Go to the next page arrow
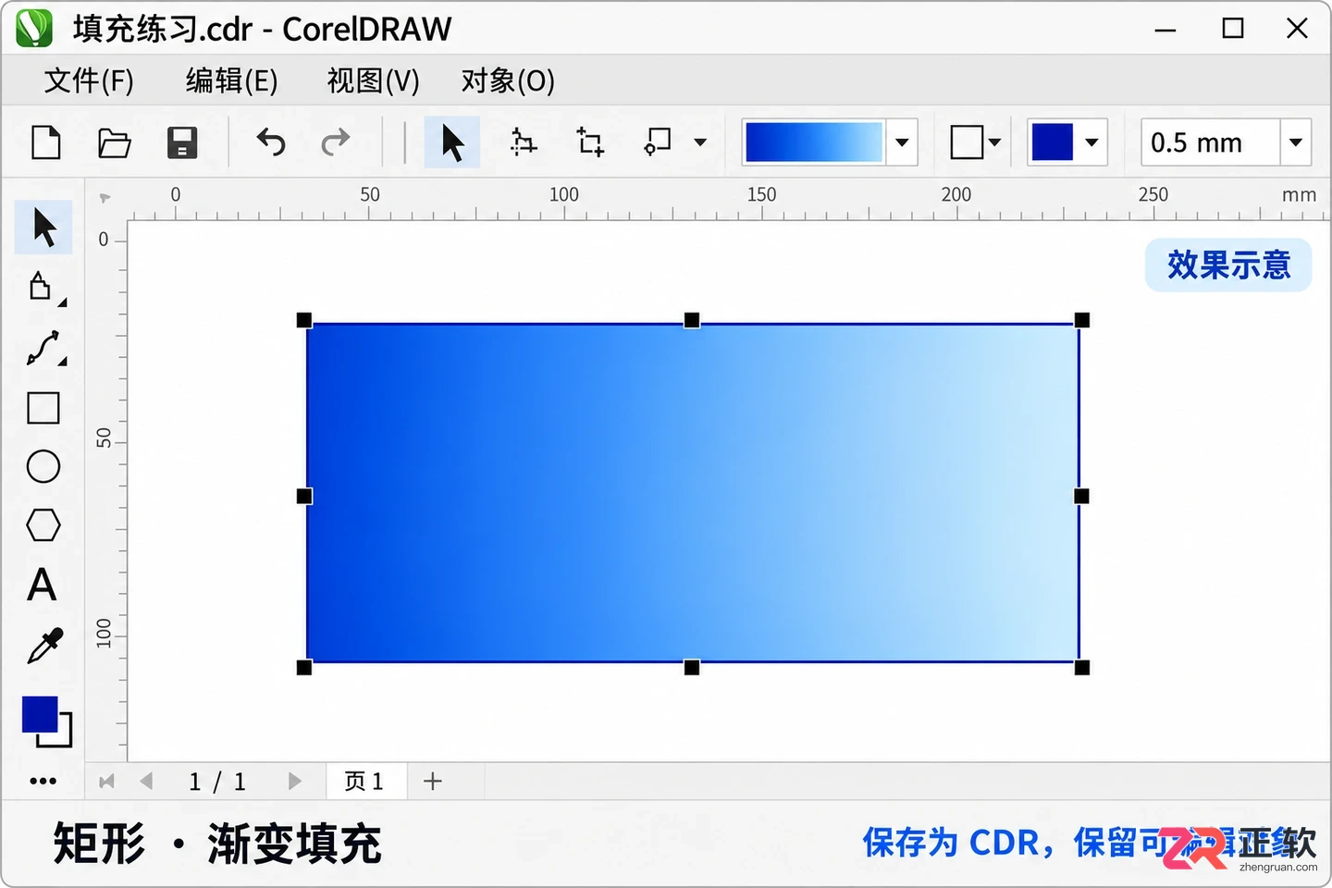 (x=294, y=782)
